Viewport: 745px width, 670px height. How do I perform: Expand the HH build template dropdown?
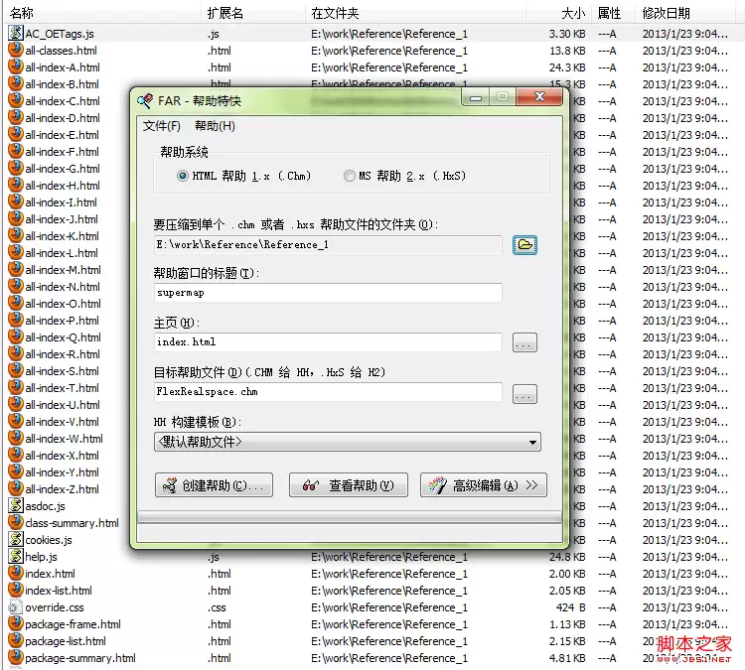pos(533,442)
